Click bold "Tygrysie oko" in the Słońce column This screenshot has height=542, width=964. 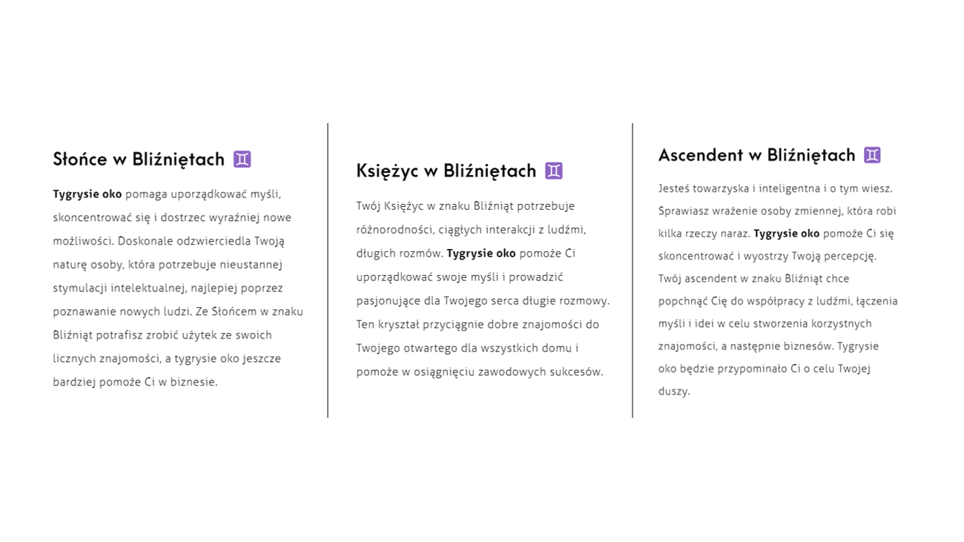[x=87, y=194]
